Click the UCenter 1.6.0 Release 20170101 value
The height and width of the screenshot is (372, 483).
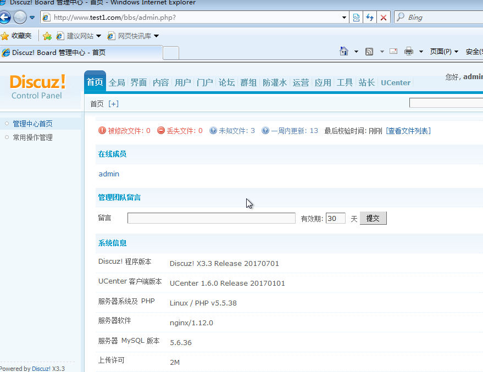click(227, 284)
